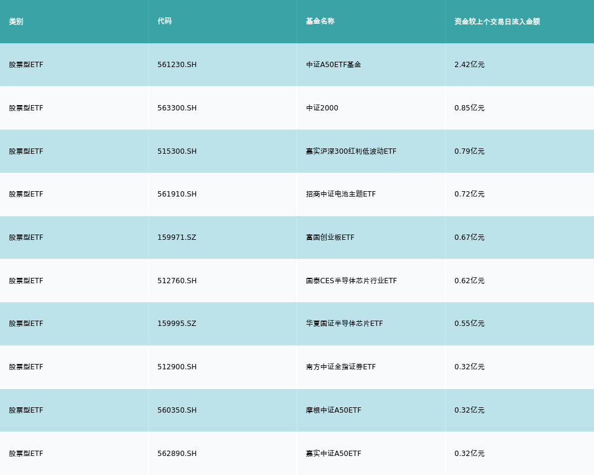Select code 159995.SZ
The width and height of the screenshot is (594, 475).
coord(177,324)
